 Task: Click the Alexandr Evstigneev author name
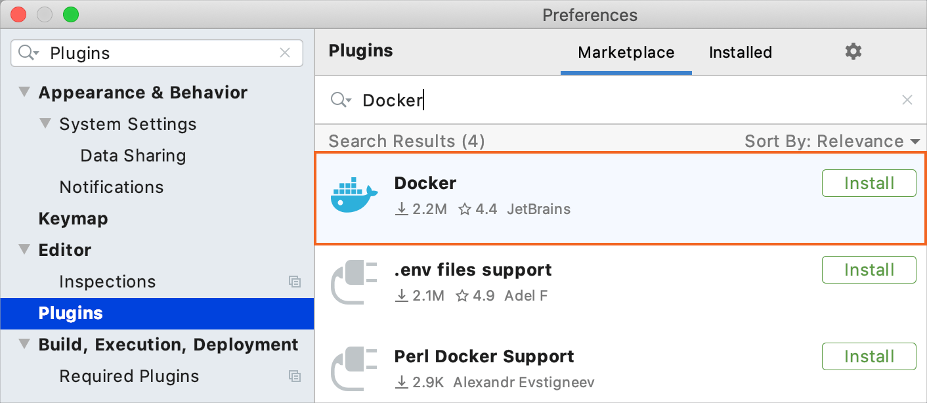[524, 382]
